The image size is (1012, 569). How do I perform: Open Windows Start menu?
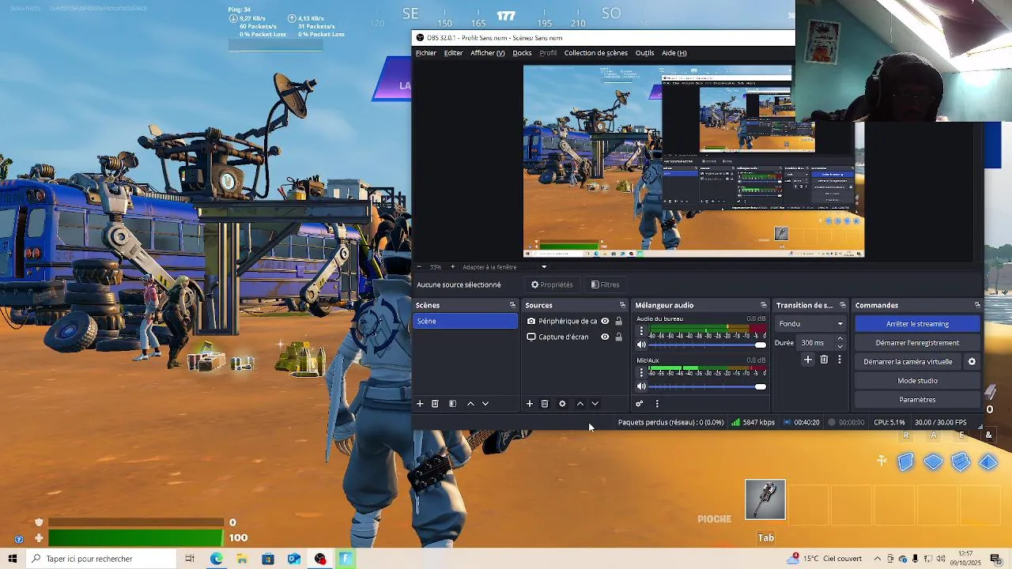13,559
